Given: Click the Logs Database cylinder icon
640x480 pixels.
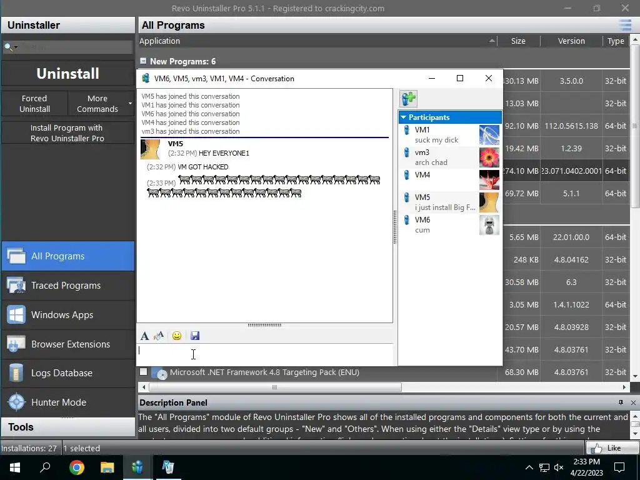Looking at the screenshot, I should 16,373.
